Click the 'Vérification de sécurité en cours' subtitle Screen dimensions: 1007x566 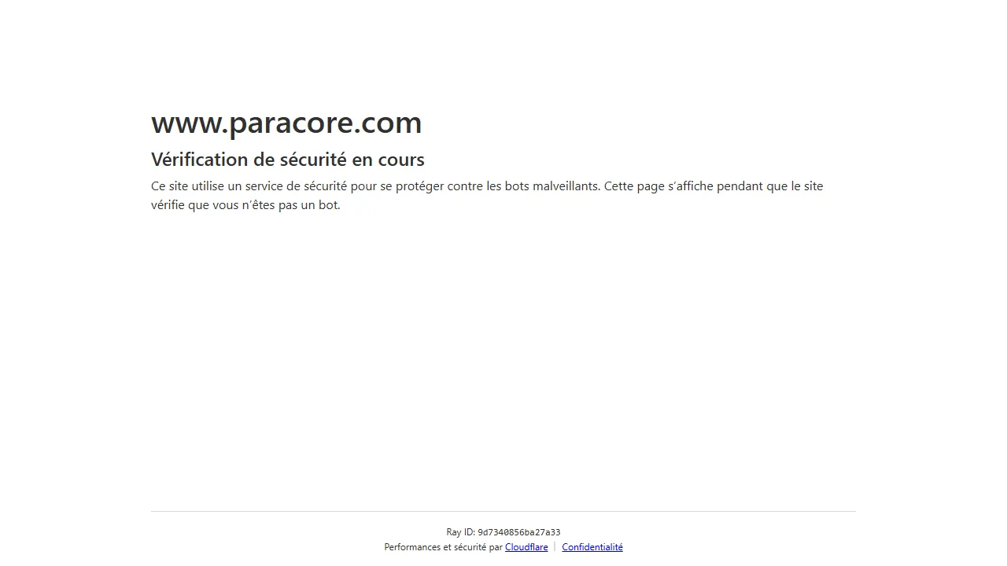[x=288, y=160]
